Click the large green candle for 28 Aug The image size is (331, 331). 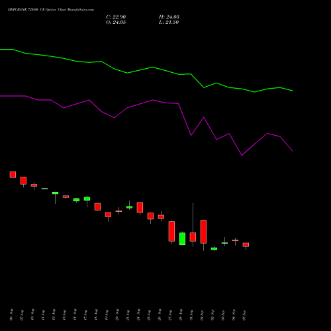182,239
